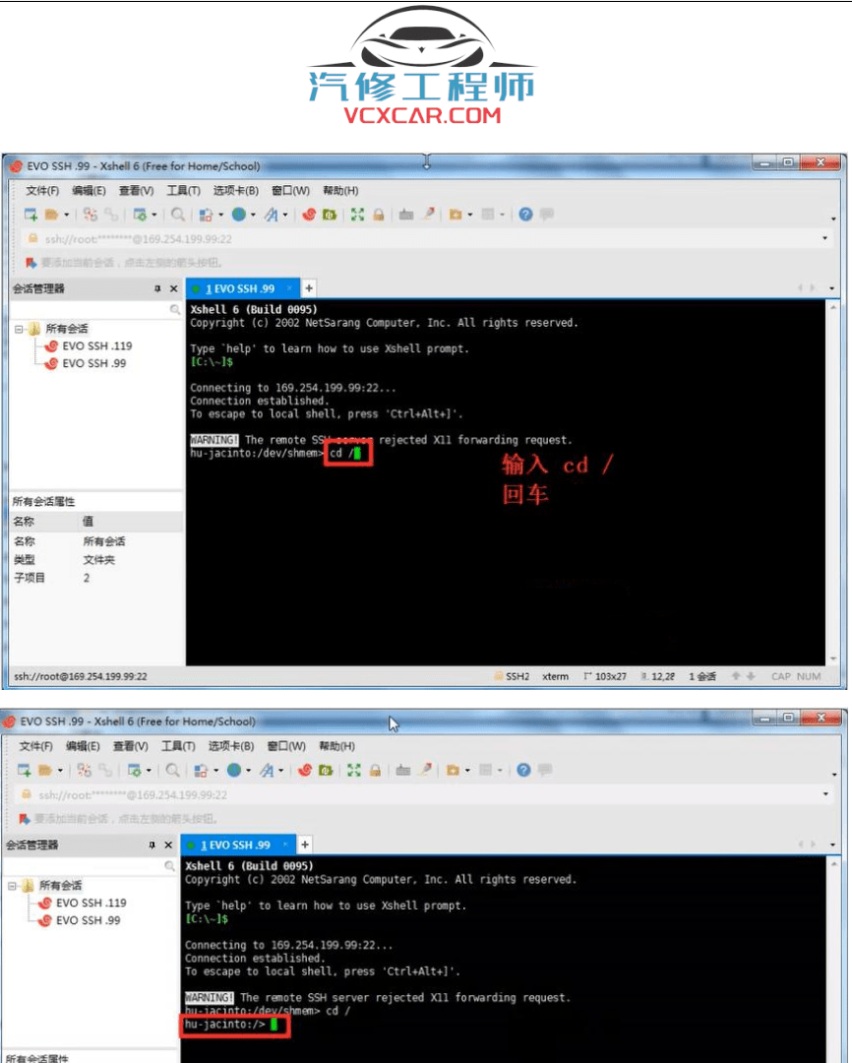Collapse the 所有会话 tree node in upper window
Screen dimensions: 852x1063
[x=19, y=329]
